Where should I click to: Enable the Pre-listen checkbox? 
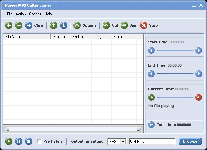[x=39, y=141]
